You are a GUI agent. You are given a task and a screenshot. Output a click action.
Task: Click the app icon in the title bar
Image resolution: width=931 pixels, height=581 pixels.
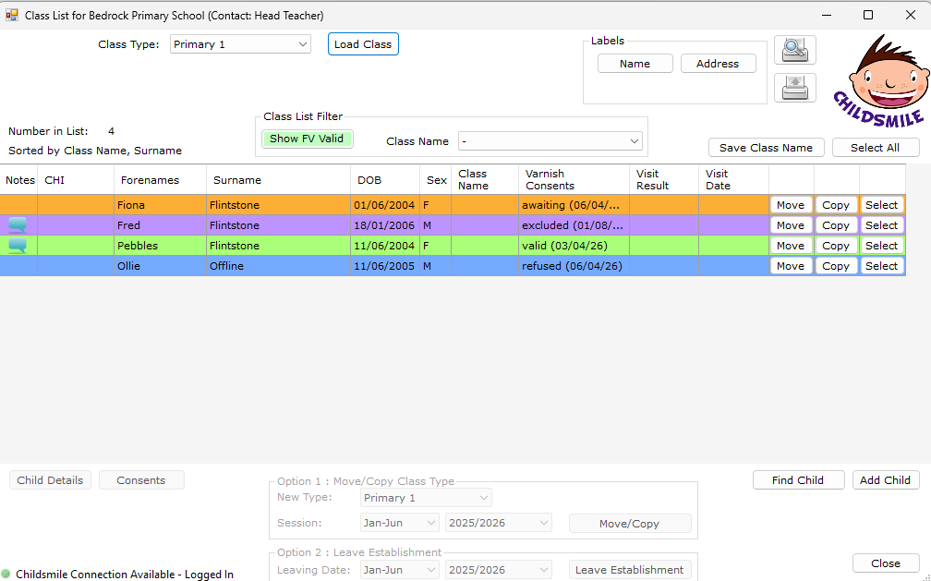(12, 16)
